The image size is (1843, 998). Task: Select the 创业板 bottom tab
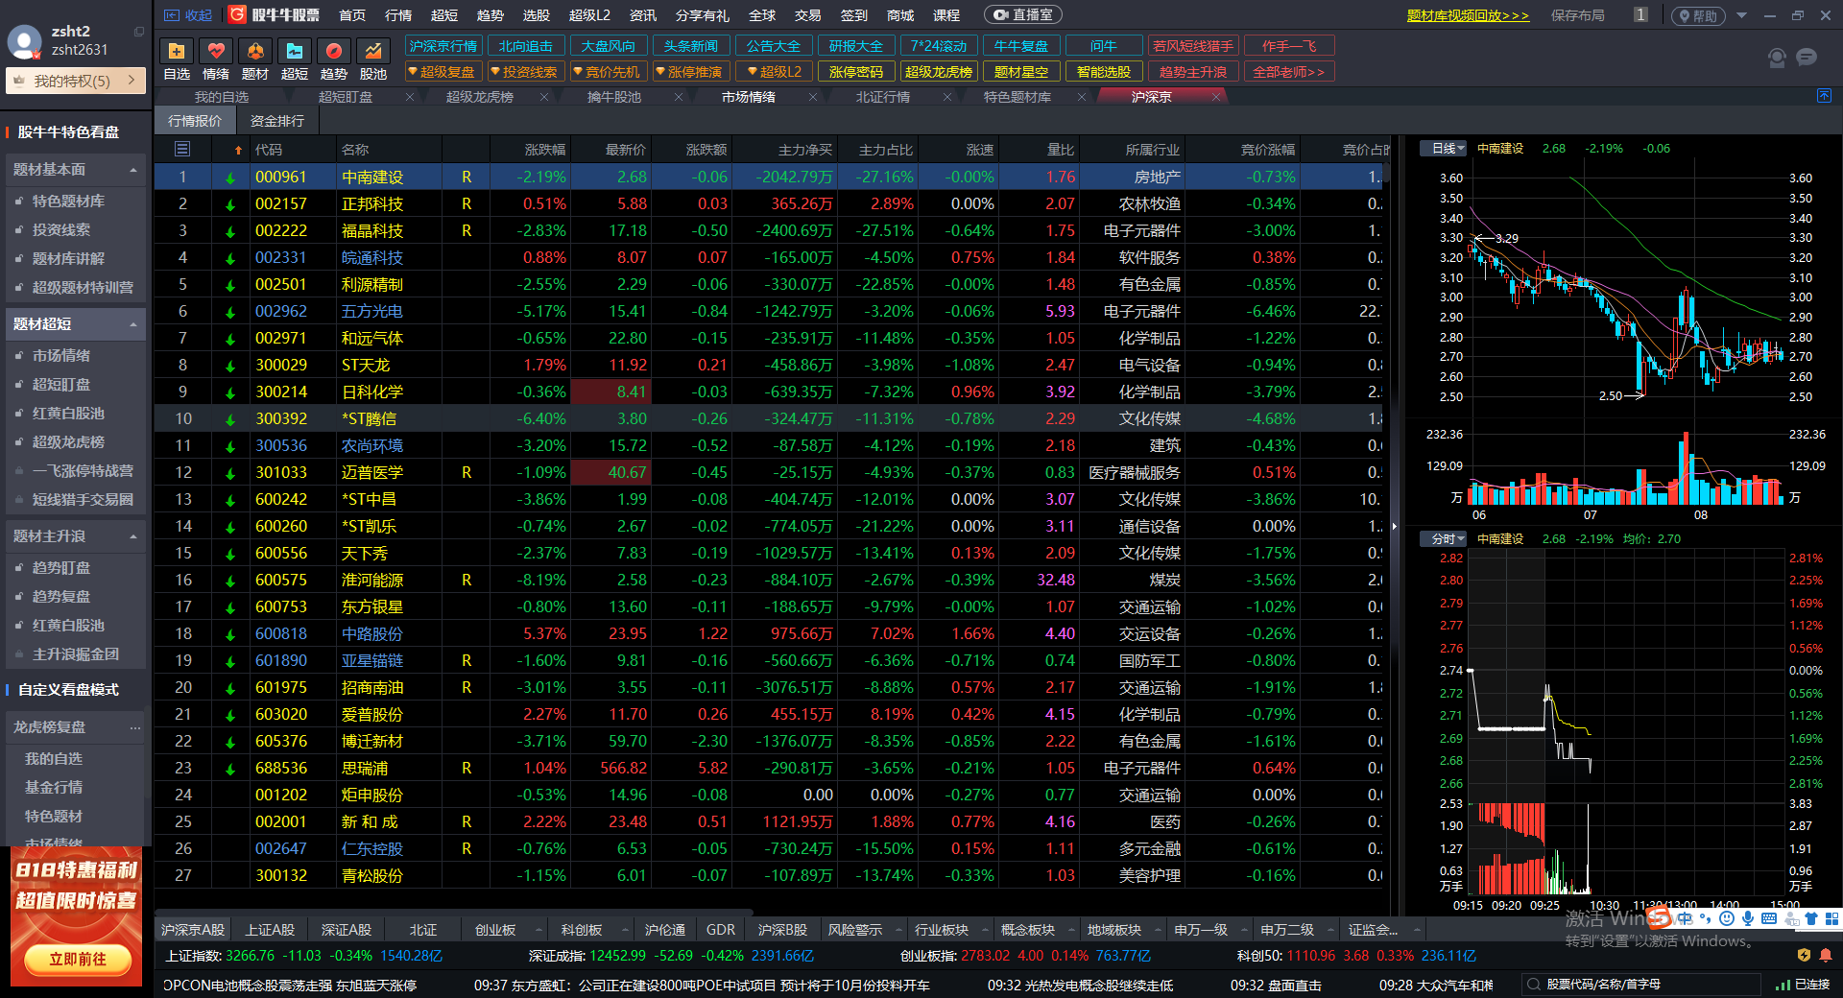click(495, 930)
